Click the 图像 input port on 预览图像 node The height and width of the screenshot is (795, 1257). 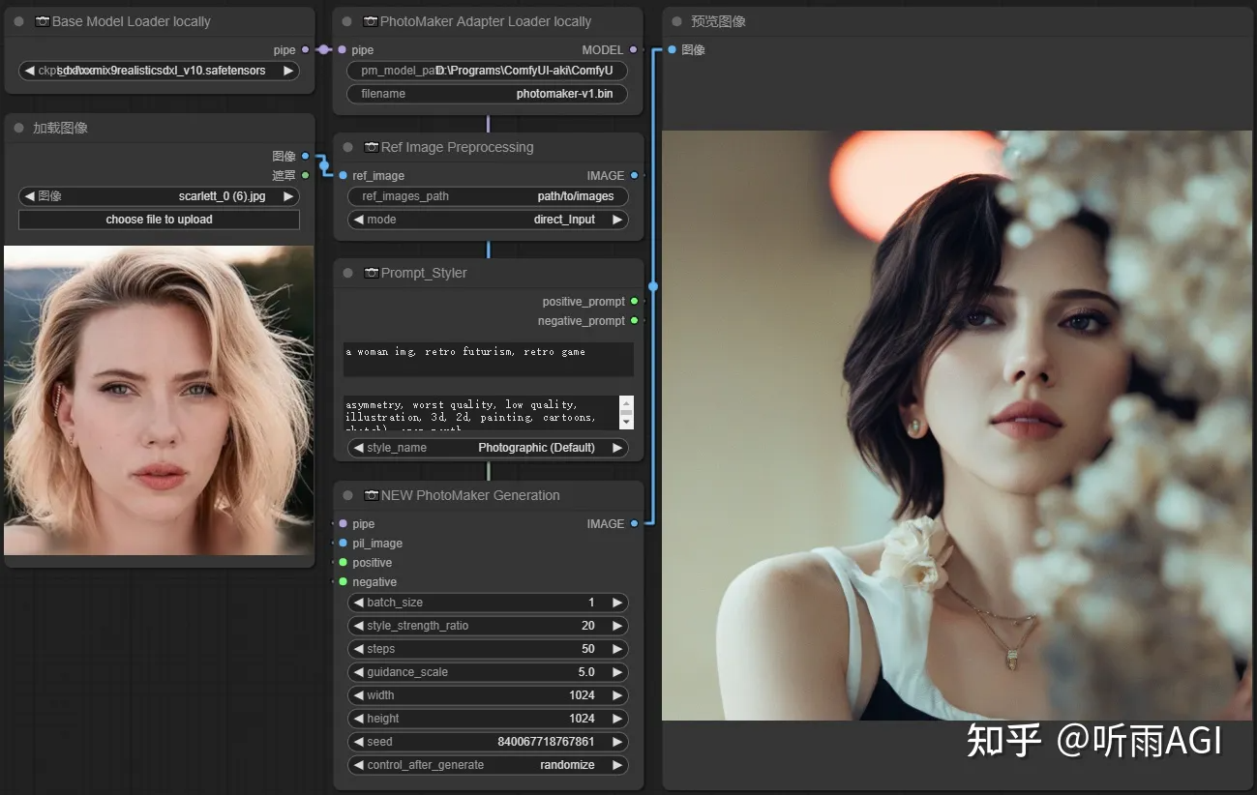pos(672,49)
